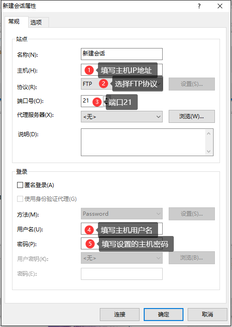Click red annotation marker number 3
The height and width of the screenshot is (327, 232).
pyautogui.click(x=97, y=102)
